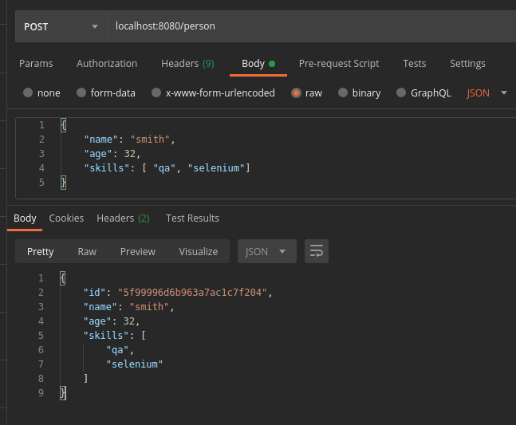Expand the JSON body format dropdown
This screenshot has width=516, height=425.
[x=486, y=92]
